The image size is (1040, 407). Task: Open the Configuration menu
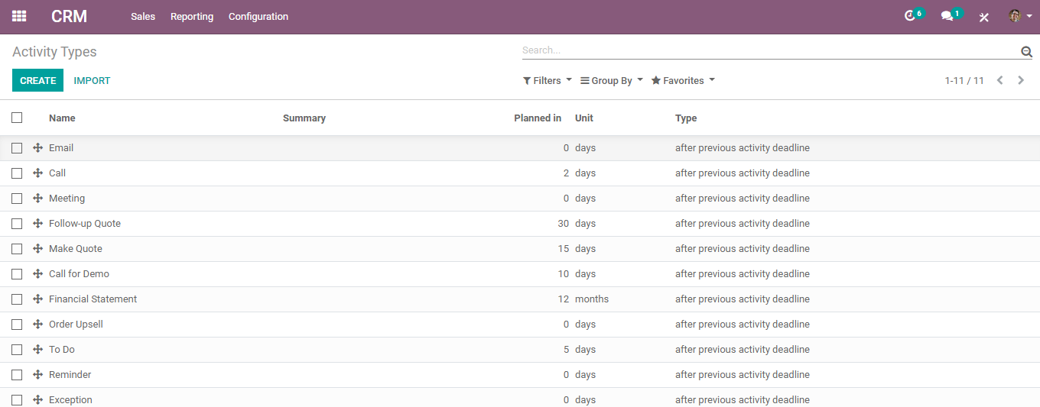point(258,16)
